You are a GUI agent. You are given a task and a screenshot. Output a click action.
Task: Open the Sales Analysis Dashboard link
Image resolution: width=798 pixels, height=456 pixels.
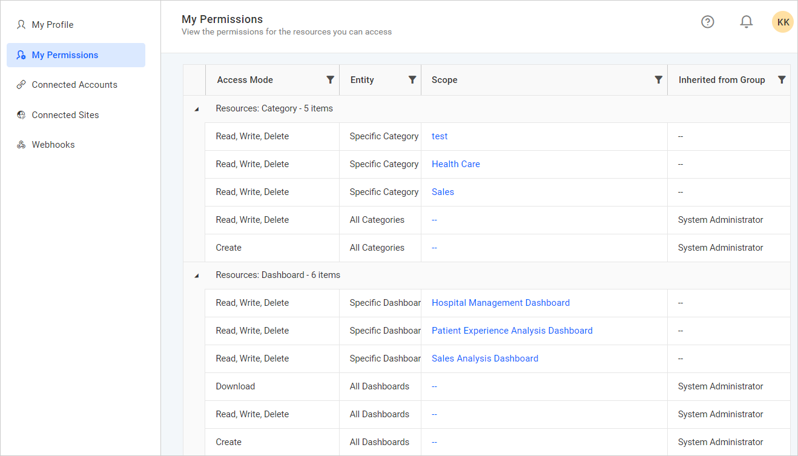(x=484, y=358)
